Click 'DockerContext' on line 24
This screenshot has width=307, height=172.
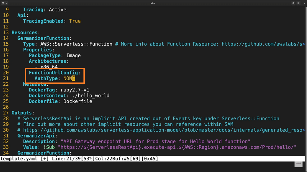tap(47, 96)
